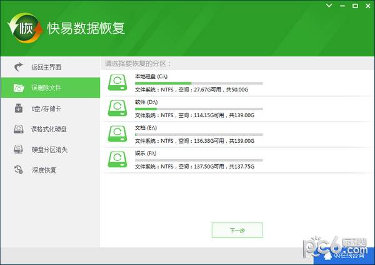Open the title bar dropdown chevron menu
The width and height of the screenshot is (375, 265).
(x=329, y=6)
